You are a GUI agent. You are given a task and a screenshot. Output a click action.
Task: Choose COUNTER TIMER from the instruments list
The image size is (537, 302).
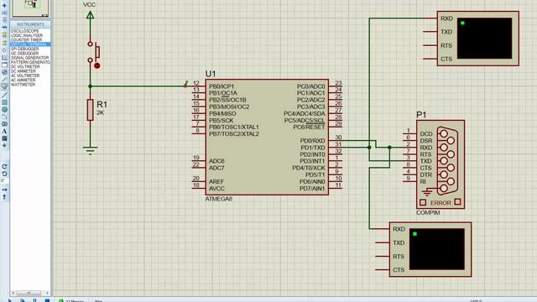coord(26,39)
